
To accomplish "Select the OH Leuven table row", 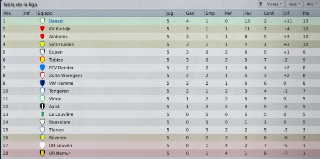I will click(x=160, y=145).
